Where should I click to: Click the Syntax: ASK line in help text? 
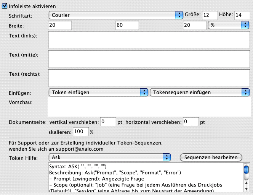(78, 166)
